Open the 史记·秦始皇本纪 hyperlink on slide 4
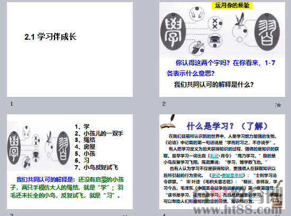 click(228, 175)
